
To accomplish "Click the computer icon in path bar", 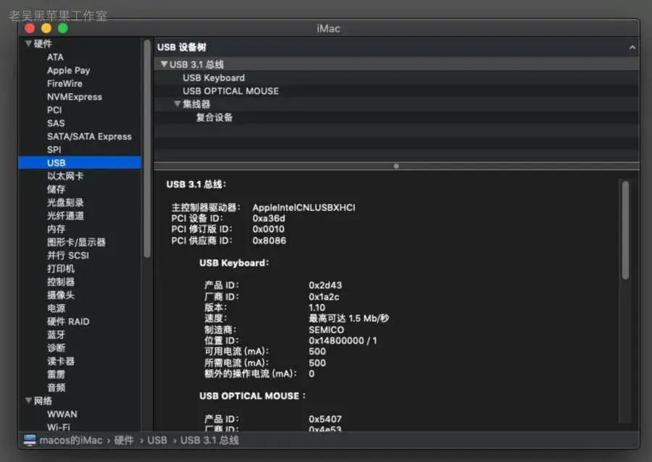I will pyautogui.click(x=30, y=440).
